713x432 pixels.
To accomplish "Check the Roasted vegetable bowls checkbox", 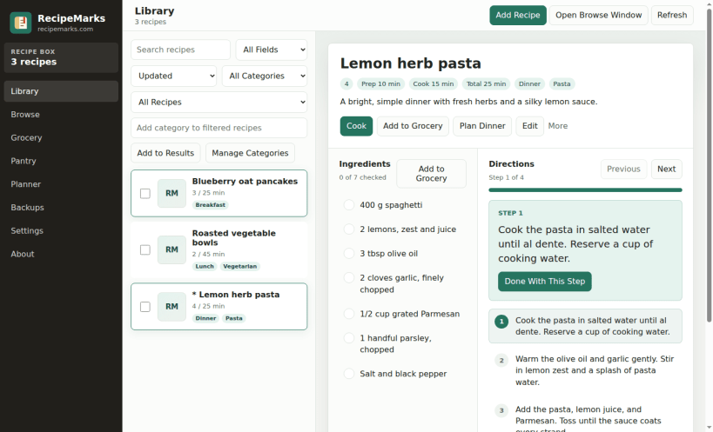I will (145, 250).
